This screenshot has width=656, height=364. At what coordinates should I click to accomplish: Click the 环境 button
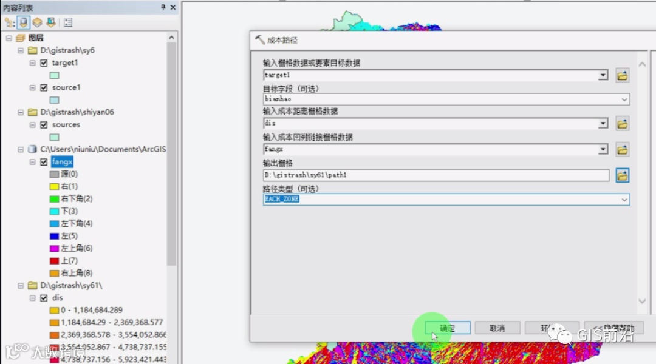[x=552, y=328]
